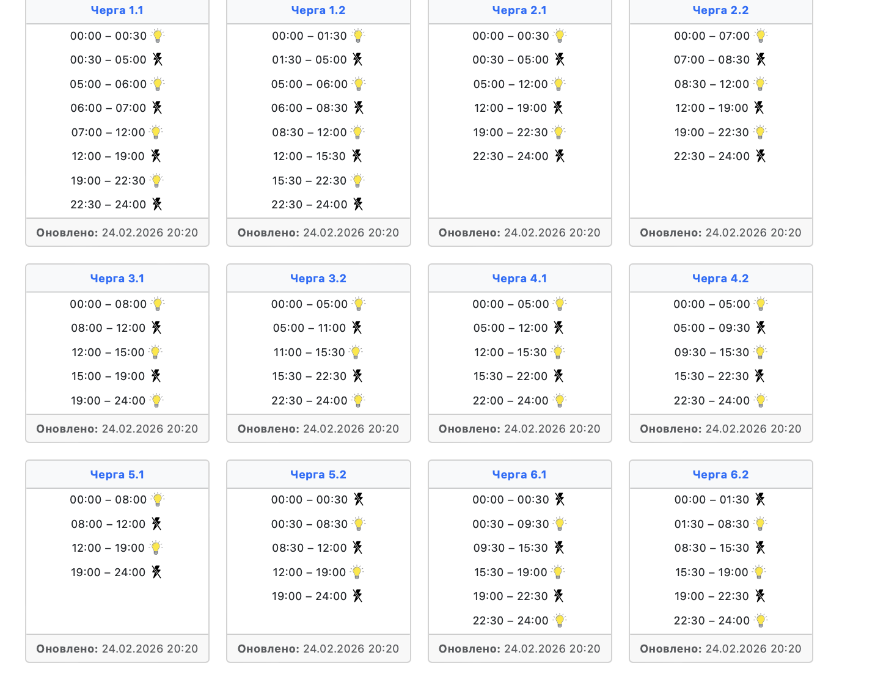Open the Черга 4.1 heading link
Viewport: 875px width, 677px height.
[519, 279]
